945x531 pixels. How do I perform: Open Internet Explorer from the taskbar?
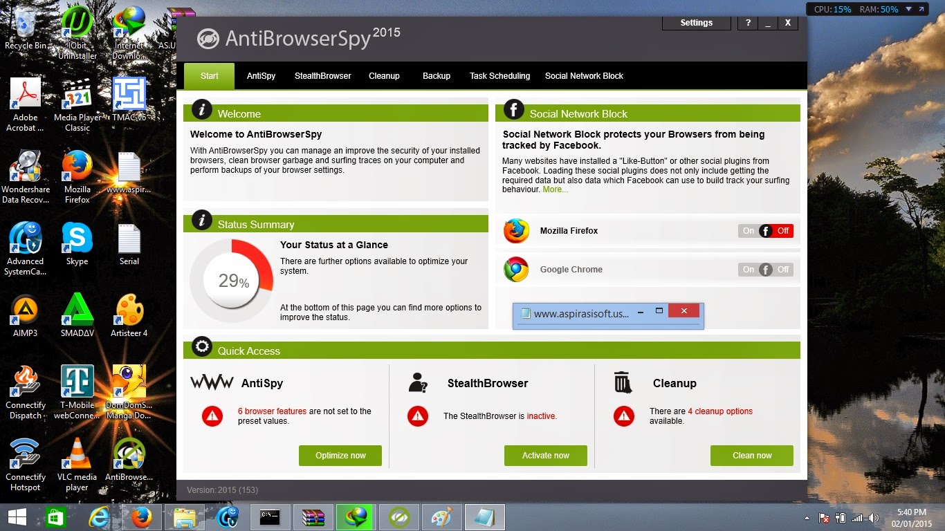[x=100, y=516]
